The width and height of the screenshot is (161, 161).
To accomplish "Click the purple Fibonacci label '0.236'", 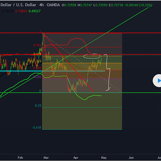I will 37,77.
